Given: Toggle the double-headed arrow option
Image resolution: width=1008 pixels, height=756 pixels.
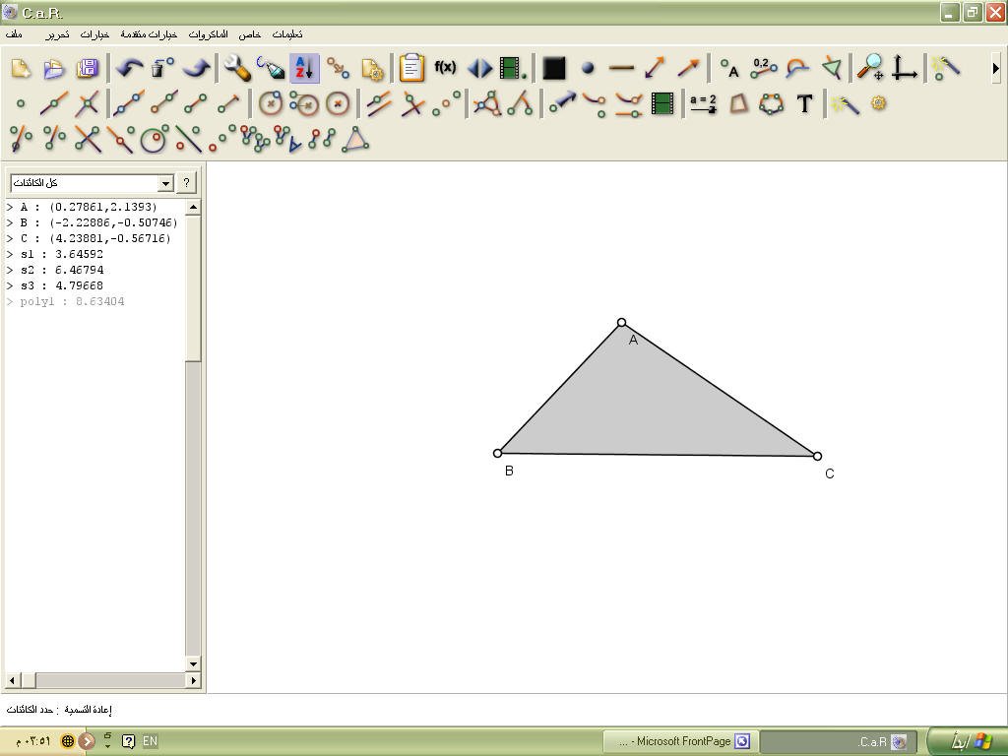Looking at the screenshot, I should click(655, 68).
